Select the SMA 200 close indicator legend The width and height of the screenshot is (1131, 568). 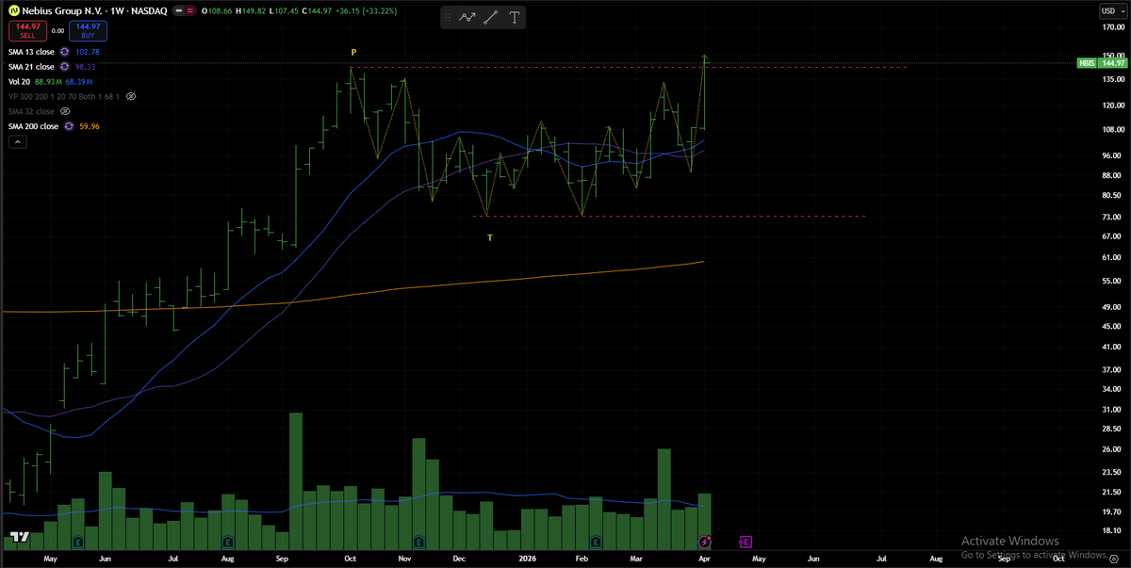33,126
